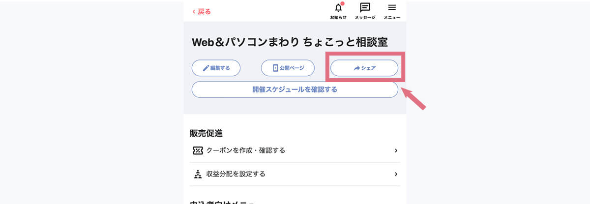Click the share arrow icon
The height and width of the screenshot is (204, 590).
pyautogui.click(x=357, y=68)
